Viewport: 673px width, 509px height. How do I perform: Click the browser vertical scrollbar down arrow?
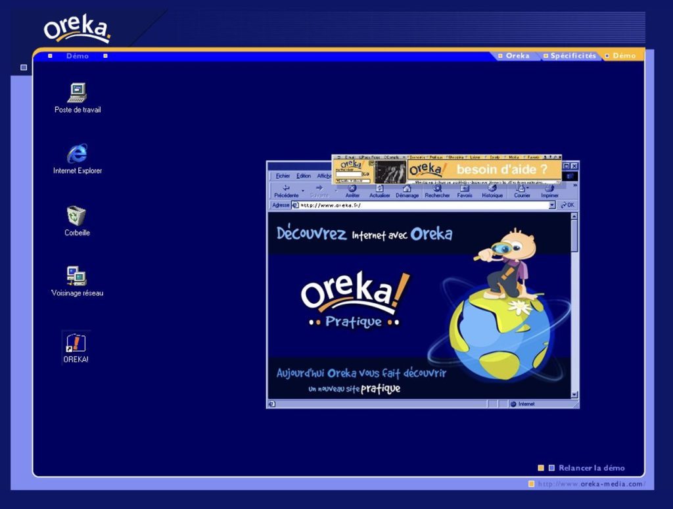(x=574, y=395)
